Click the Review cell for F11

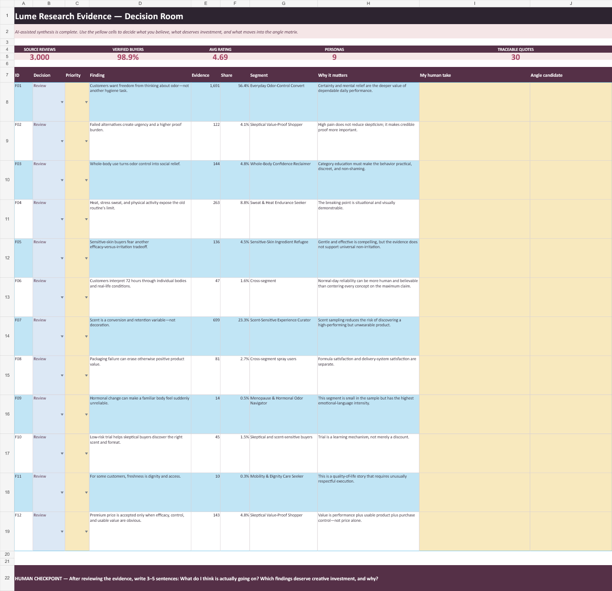click(x=49, y=492)
